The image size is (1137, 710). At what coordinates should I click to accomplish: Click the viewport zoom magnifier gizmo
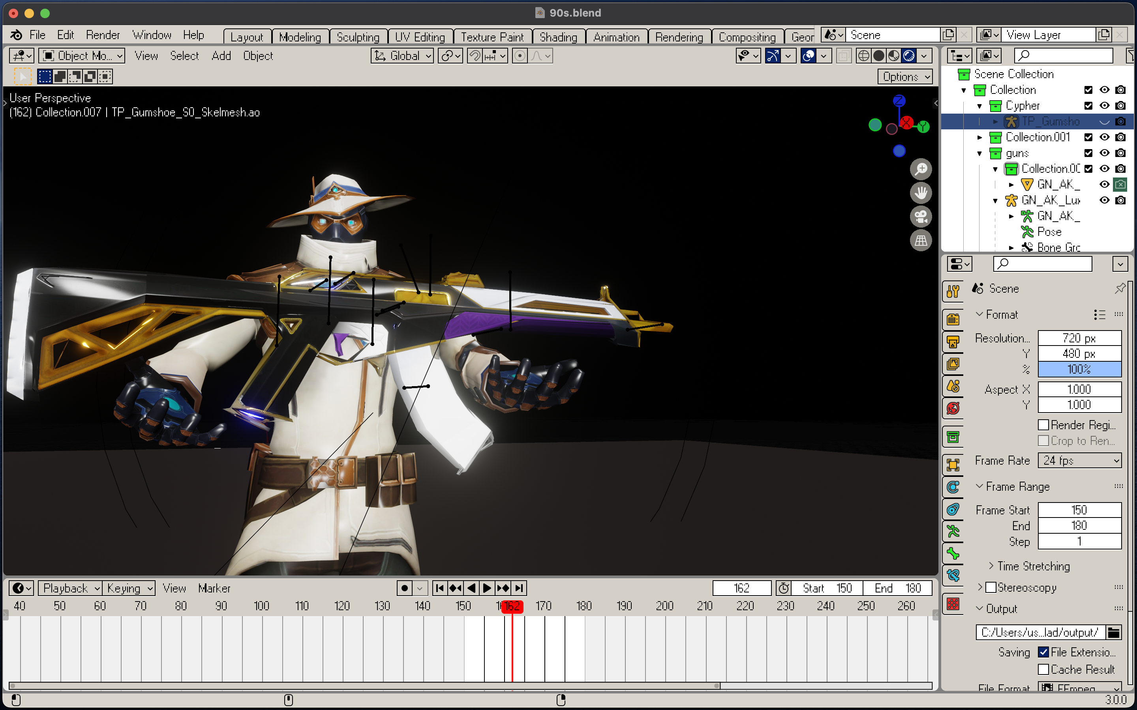pyautogui.click(x=920, y=168)
